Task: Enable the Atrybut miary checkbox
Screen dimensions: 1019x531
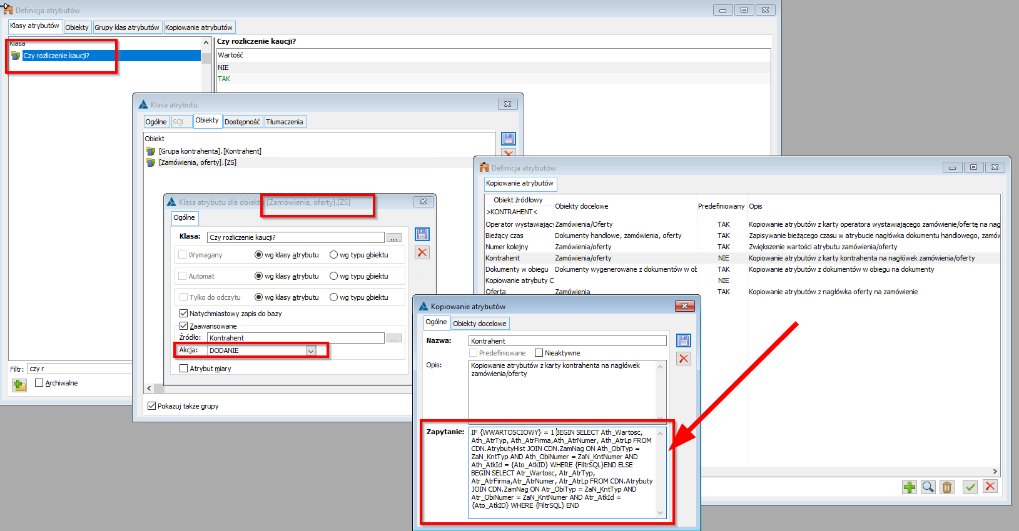Action: coord(184,369)
